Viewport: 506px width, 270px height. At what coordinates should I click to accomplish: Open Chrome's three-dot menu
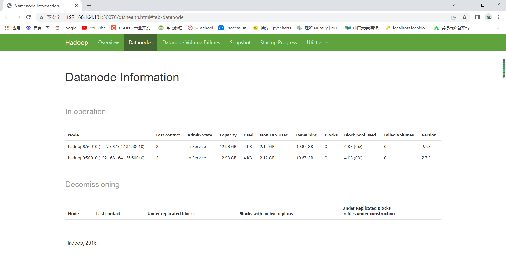[x=499, y=17]
